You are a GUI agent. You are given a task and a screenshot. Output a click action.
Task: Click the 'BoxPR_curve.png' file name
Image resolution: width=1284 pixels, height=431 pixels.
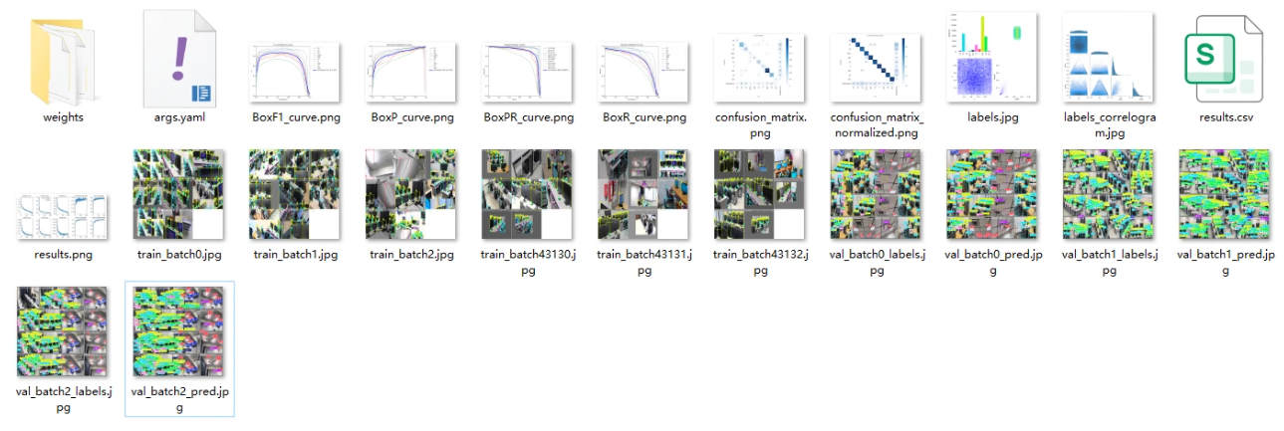[x=528, y=117]
